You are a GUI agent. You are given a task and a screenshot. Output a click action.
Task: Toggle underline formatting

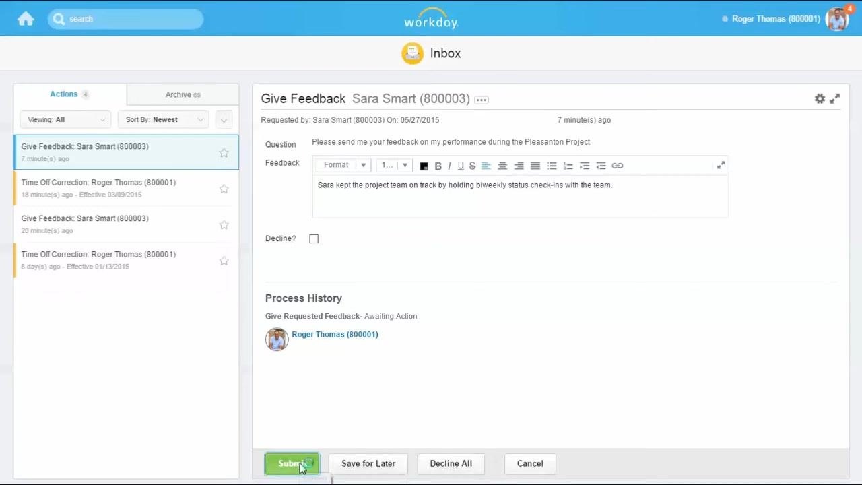461,166
